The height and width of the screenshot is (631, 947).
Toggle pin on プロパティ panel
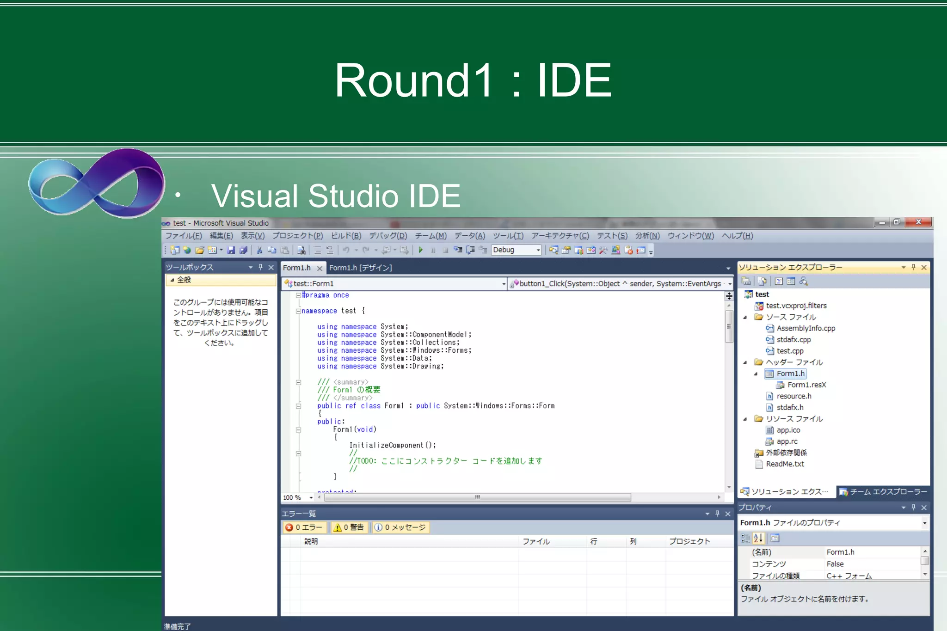[x=913, y=508]
